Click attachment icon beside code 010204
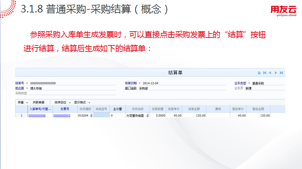The image size is (302, 169). point(91,115)
